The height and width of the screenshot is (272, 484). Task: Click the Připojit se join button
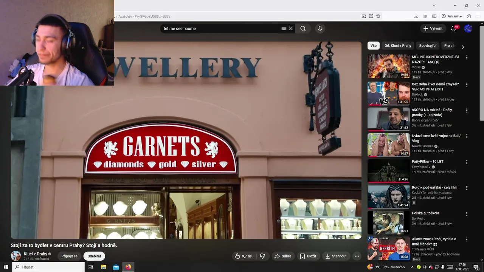click(69, 256)
